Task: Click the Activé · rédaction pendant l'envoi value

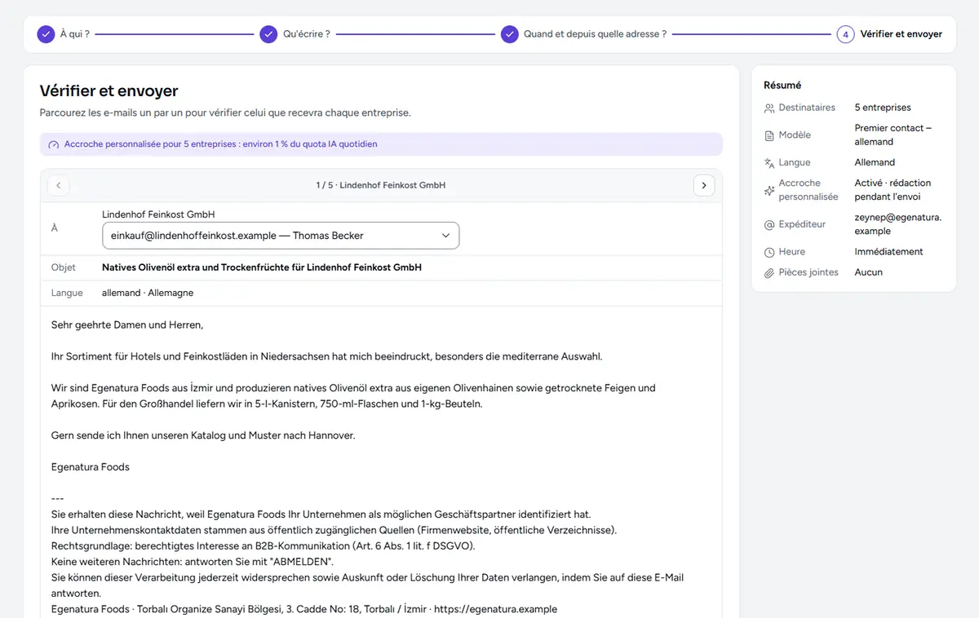Action: click(x=893, y=190)
